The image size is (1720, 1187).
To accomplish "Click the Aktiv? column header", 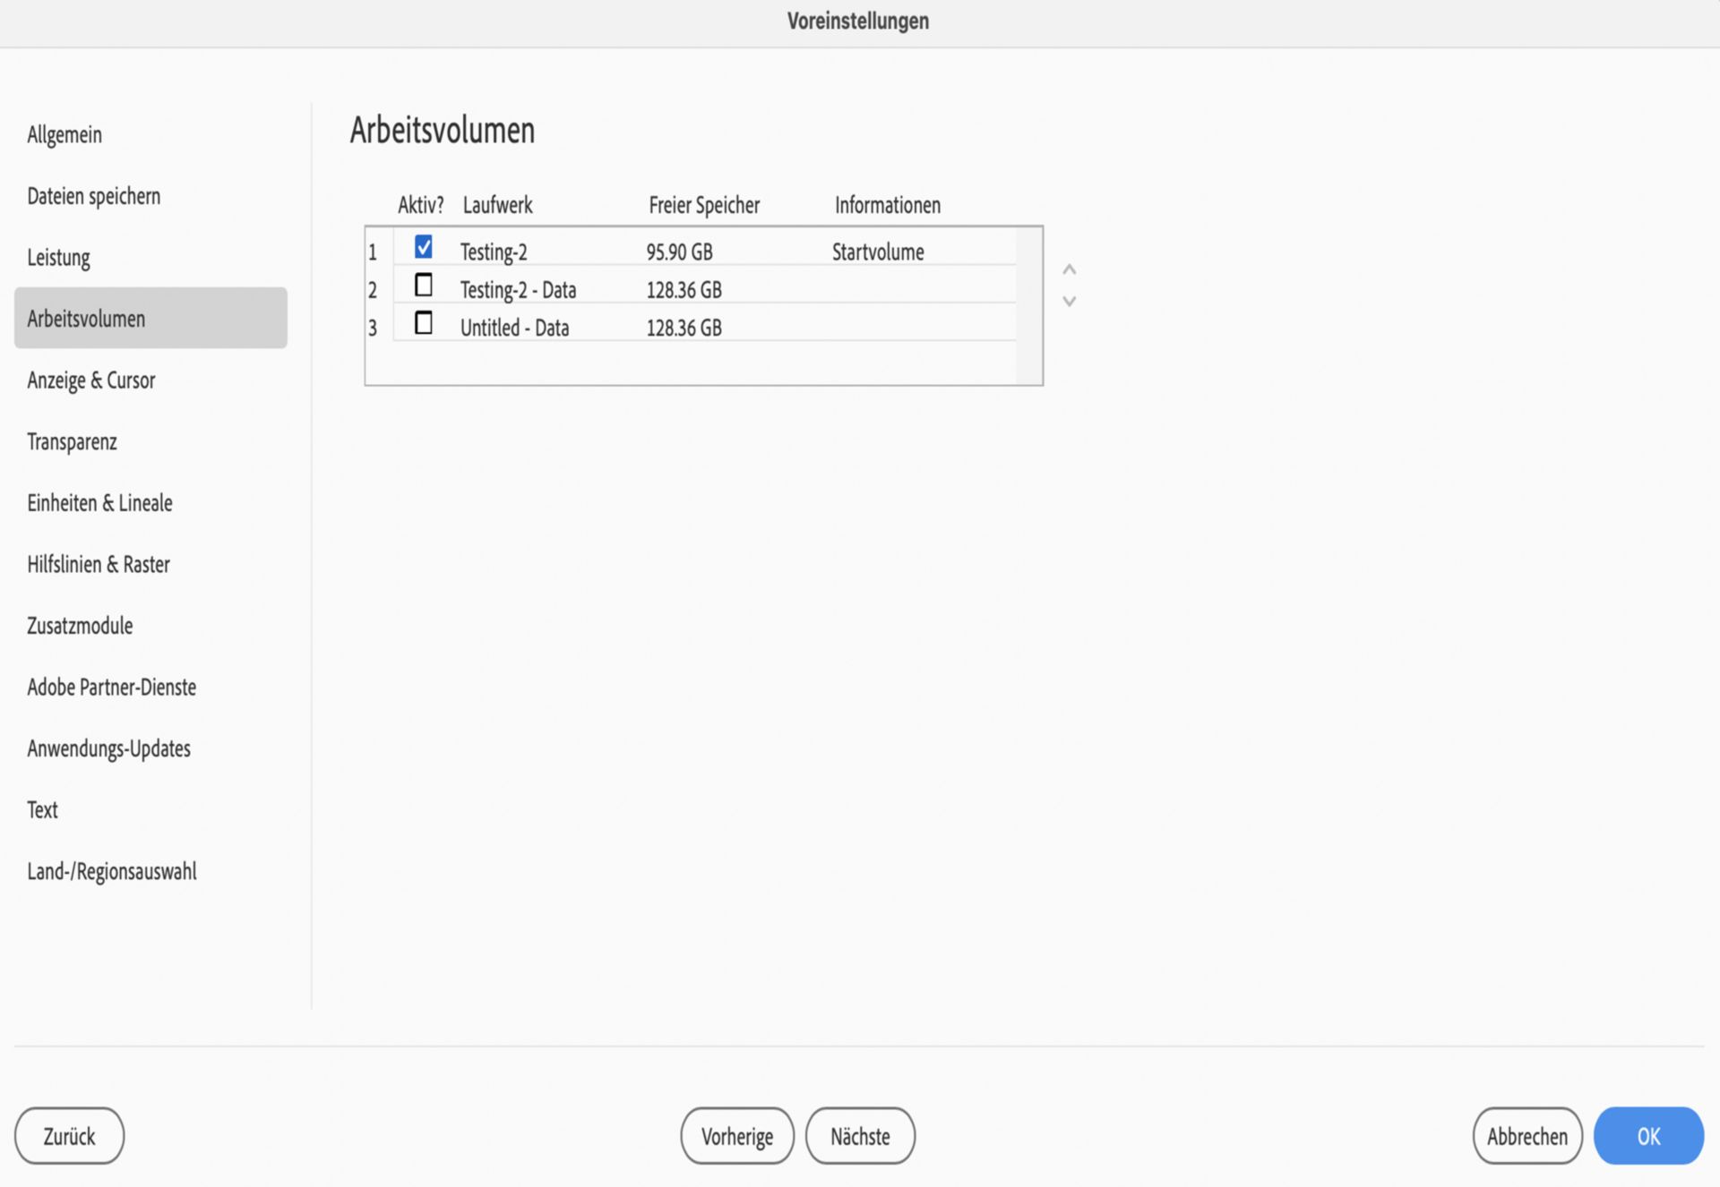I will [421, 205].
